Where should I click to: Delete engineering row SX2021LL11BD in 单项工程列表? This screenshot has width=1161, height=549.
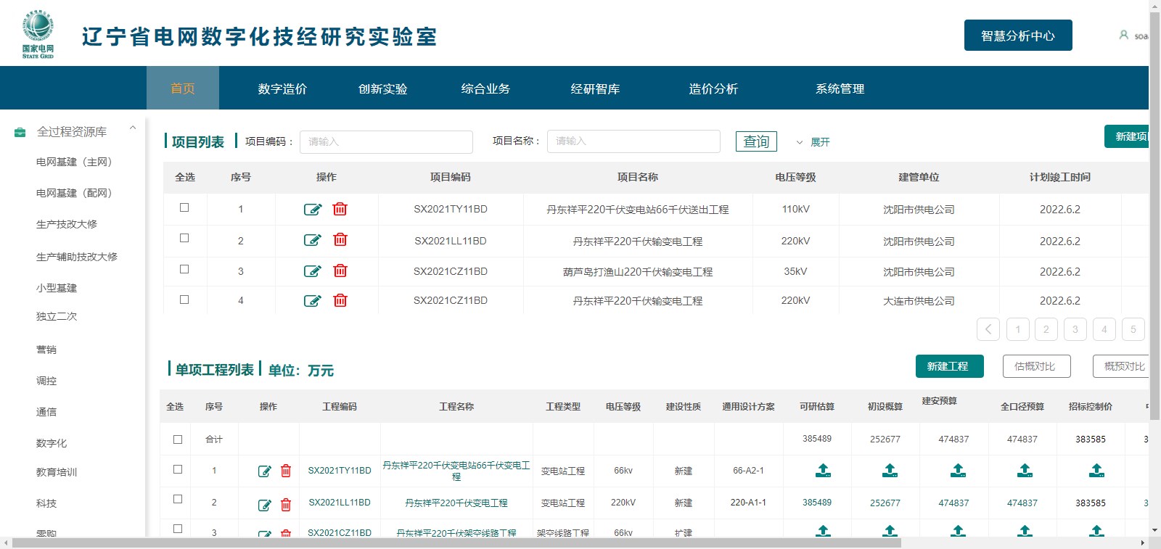click(286, 505)
